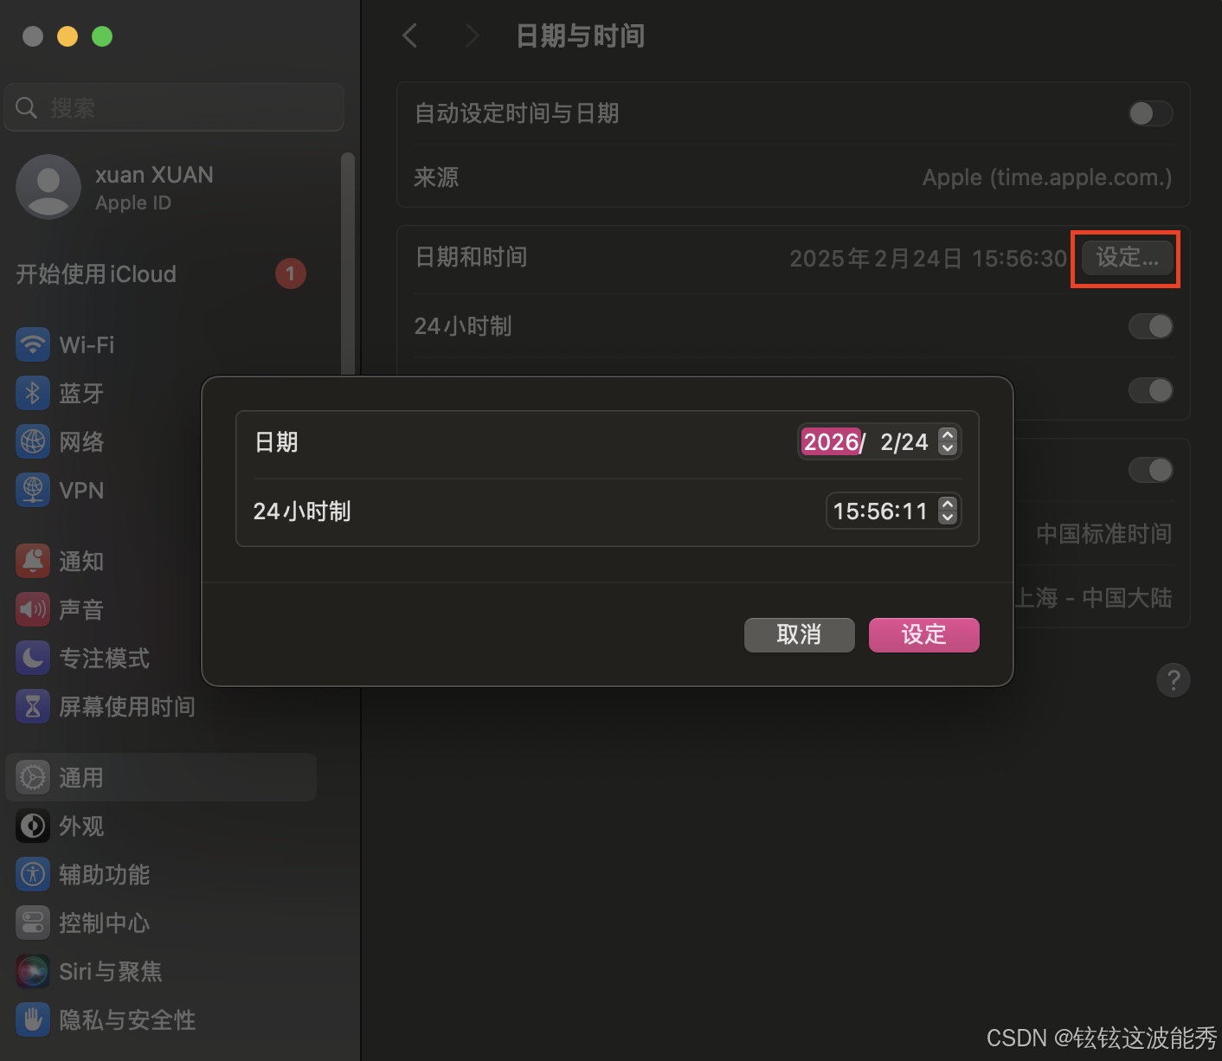The image size is (1222, 1061).
Task: Click the time field stepper arrows
Action: click(x=948, y=511)
